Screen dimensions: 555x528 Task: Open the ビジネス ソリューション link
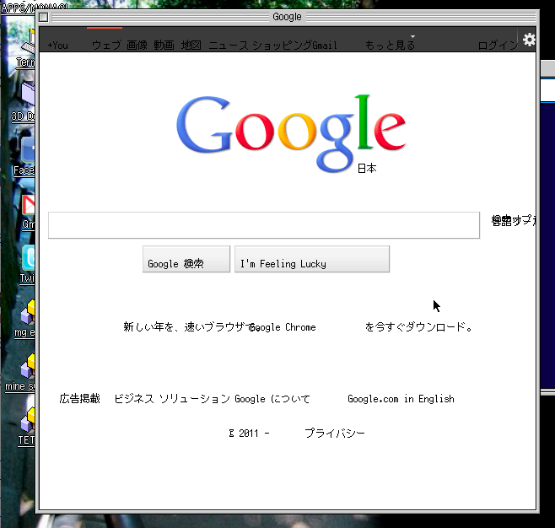tap(172, 399)
